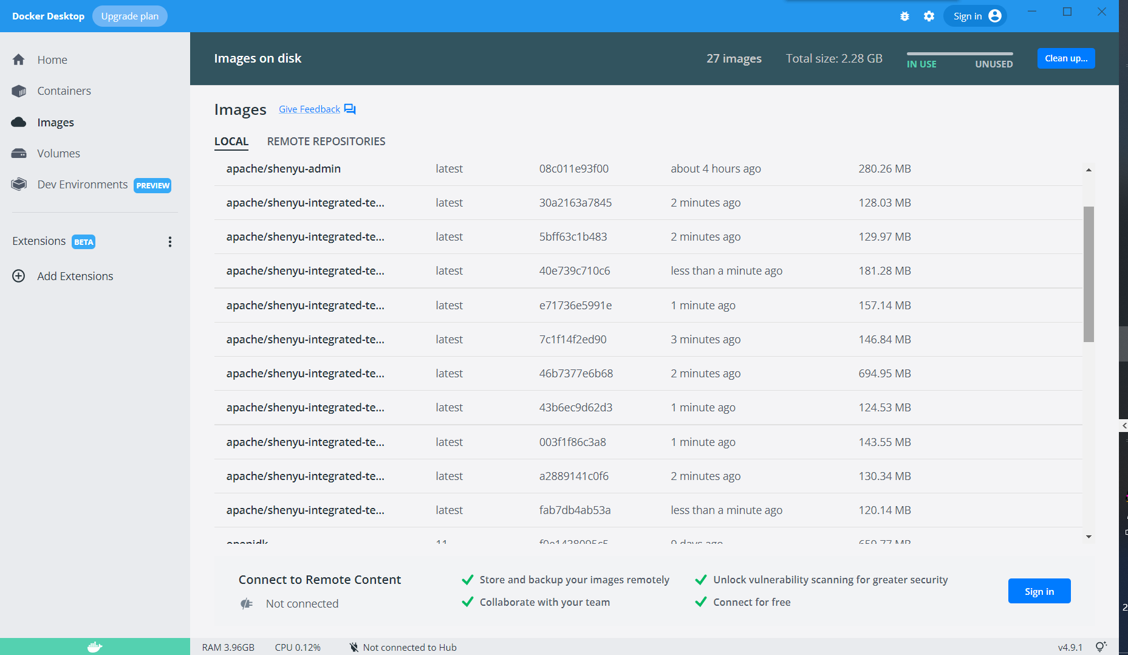
Task: Click Total size: 2.28 GB text
Action: [834, 58]
